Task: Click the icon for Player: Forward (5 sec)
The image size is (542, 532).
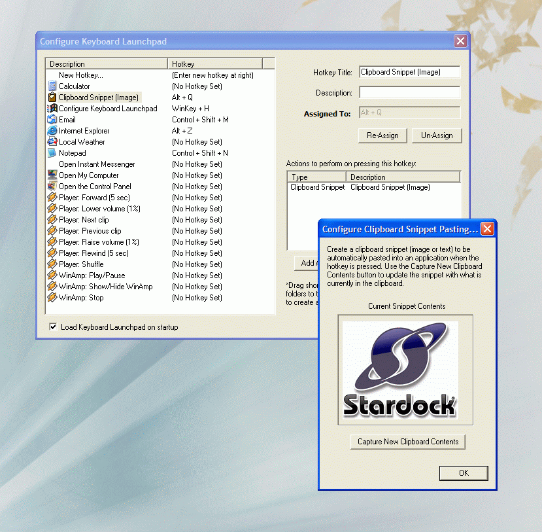Action: 52,198
